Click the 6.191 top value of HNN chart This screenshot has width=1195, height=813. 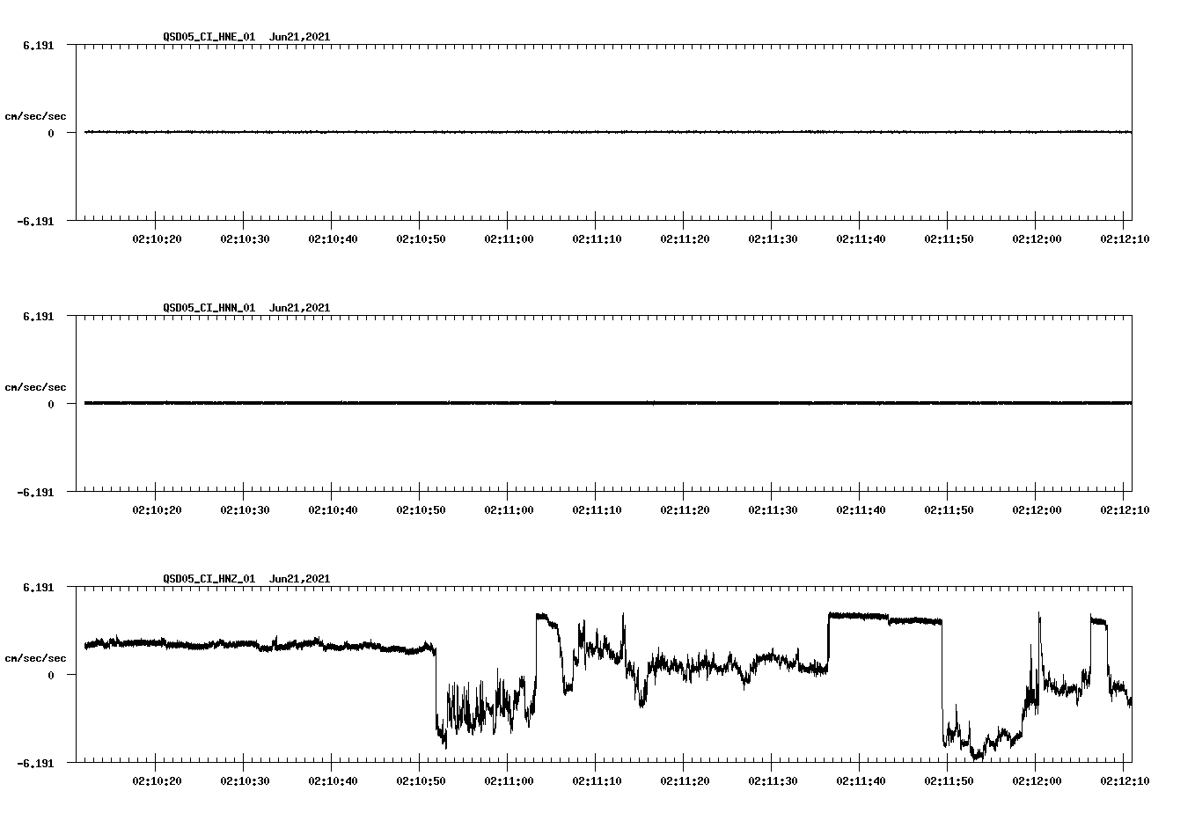(39, 316)
